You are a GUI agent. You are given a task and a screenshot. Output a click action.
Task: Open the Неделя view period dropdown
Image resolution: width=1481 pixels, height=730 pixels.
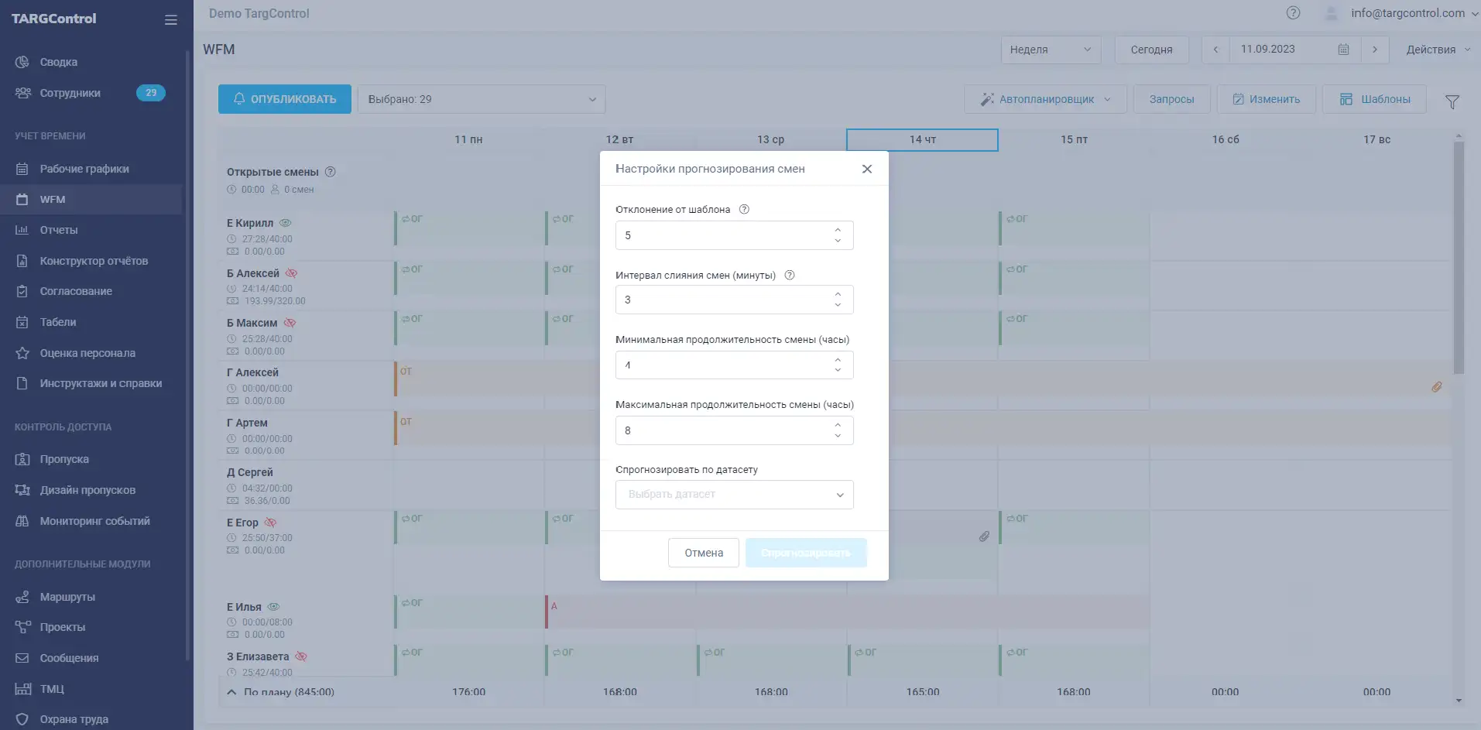[x=1051, y=49]
